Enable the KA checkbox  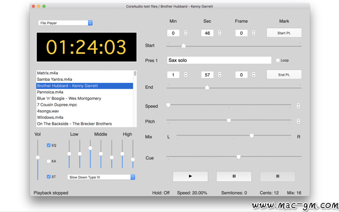[x=49, y=161]
